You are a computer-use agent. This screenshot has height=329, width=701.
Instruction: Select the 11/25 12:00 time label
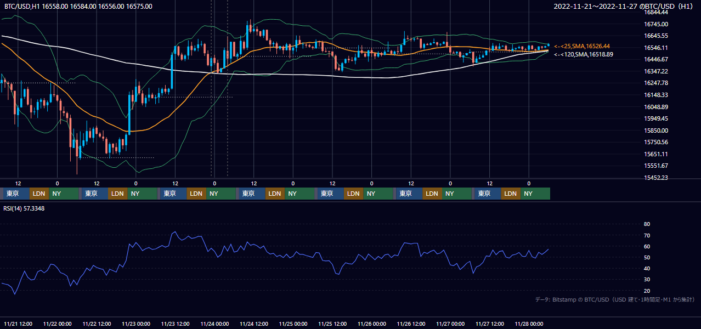coord(332,324)
